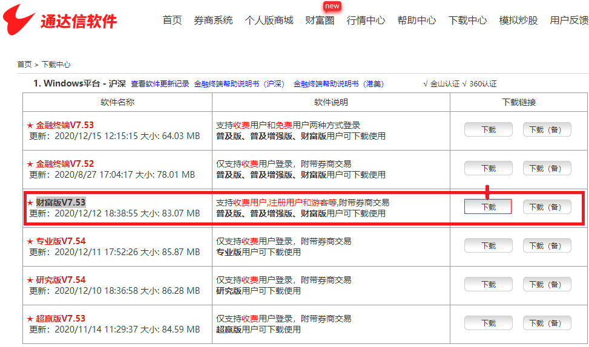
Task: Click the 1. Windows平台 - 沪深 heading
Action: (79, 83)
